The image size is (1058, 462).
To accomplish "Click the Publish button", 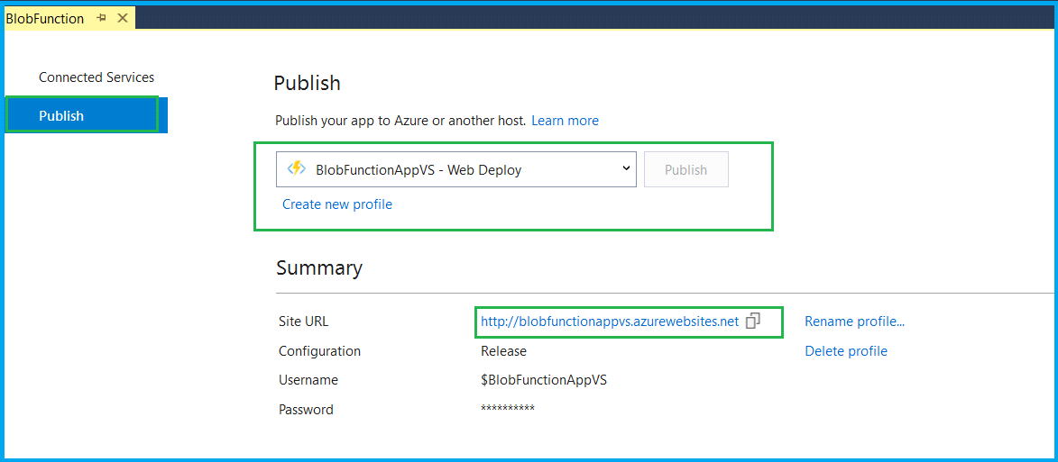I will 686,169.
